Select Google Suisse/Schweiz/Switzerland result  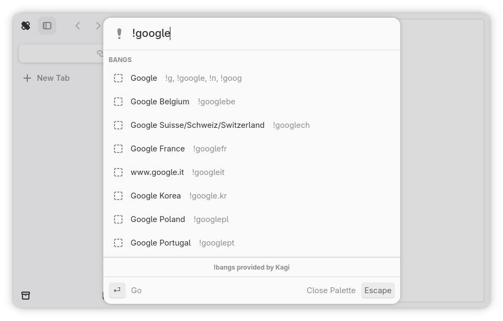click(x=251, y=125)
